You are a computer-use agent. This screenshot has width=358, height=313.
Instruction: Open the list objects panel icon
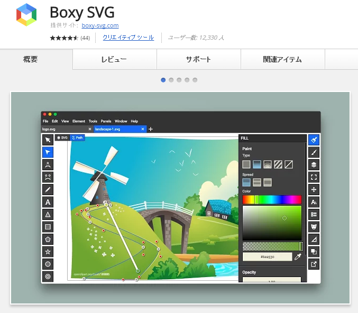coord(314,214)
